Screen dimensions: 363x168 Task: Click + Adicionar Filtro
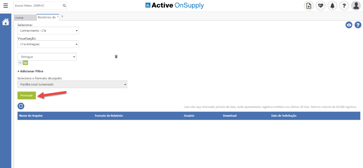coord(30,71)
